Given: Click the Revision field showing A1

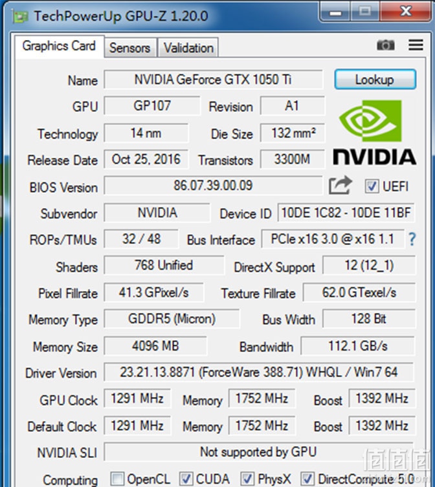Looking at the screenshot, I should (293, 105).
